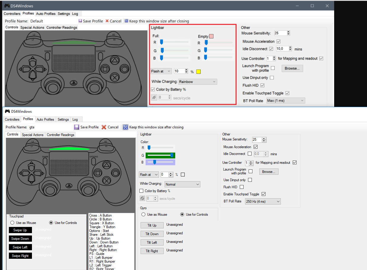This screenshot has width=367, height=270.
Task: Enable Flush HID in gta window
Action: point(242,187)
